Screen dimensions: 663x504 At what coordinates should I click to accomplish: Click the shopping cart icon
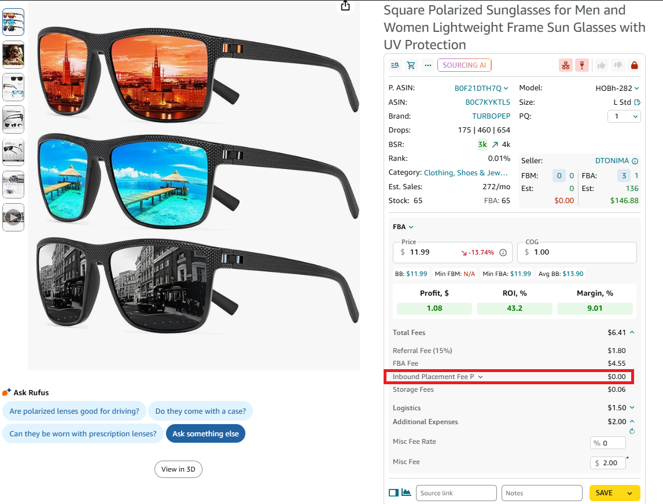point(411,65)
